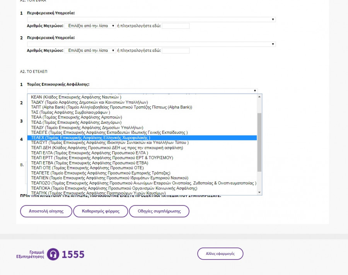348x275 pixels.
Task: Select ΤΕΑΠ ΕΛΤΑ option
Action: (89, 153)
